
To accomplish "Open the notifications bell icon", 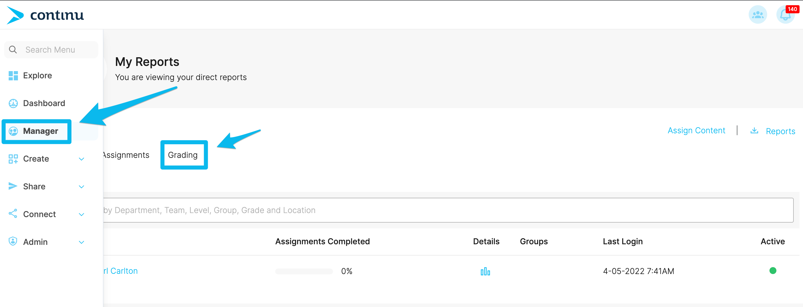I will tap(785, 15).
